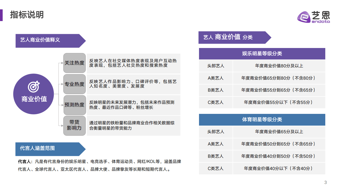Screen dimensions: 341x192
Task: Click the 体育明星等级分类 table header
Action: tap(262, 120)
